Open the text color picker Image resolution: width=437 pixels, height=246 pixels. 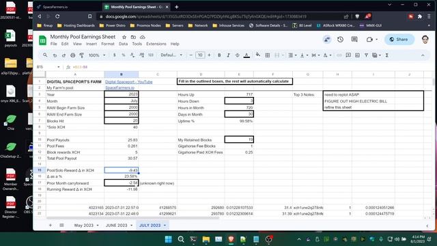click(x=246, y=55)
